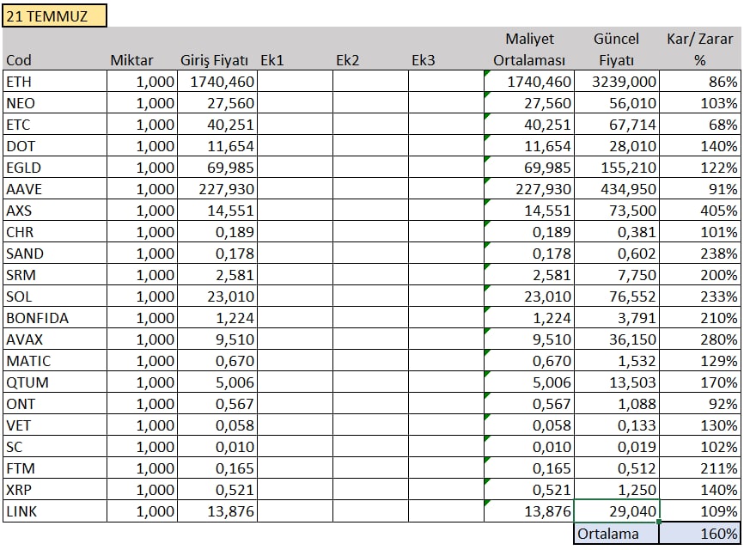Image resolution: width=750 pixels, height=550 pixels.
Task: Select BONFIDA current price 3,791
Action: click(x=617, y=318)
